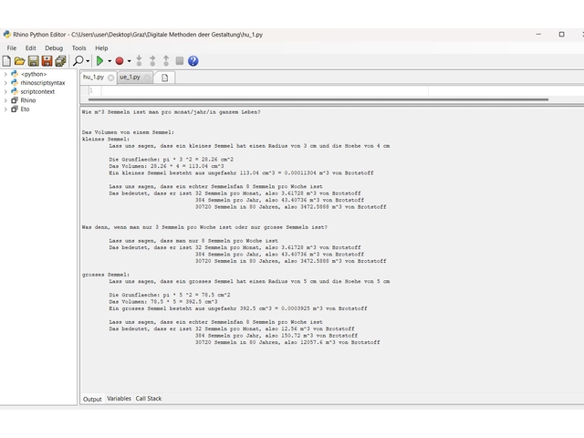Open the Debug menu
The width and height of the screenshot is (584, 438).
tap(54, 48)
